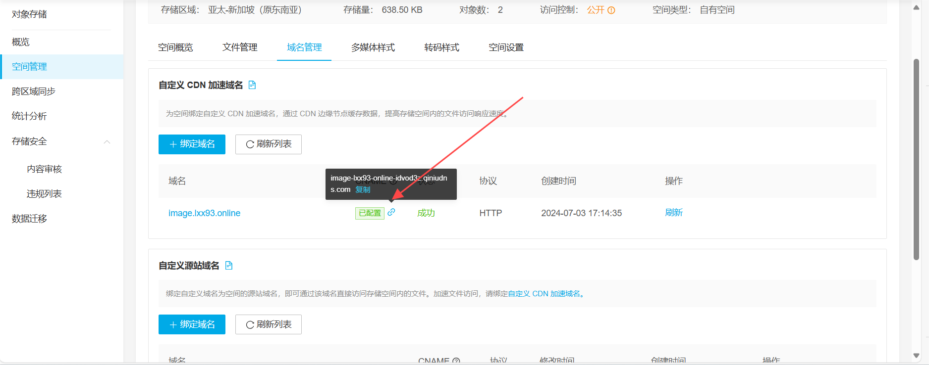929x365 pixels.
Task: Click 刷新列表 in the source domain section
Action: click(x=269, y=324)
